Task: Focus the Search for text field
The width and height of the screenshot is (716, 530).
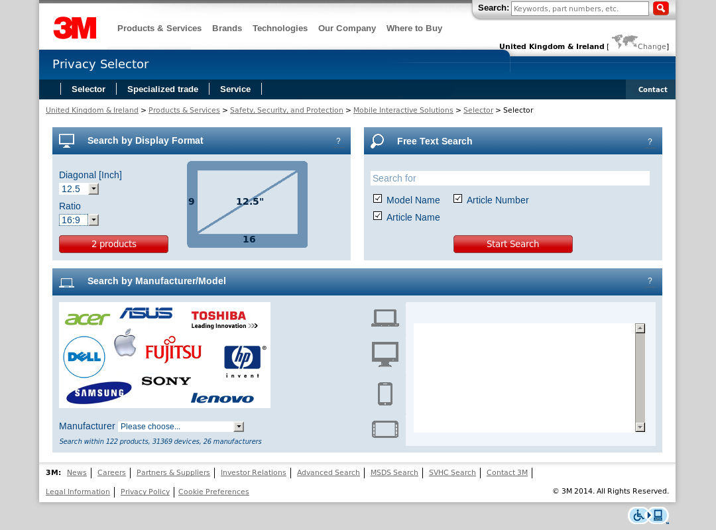Action: (510, 178)
